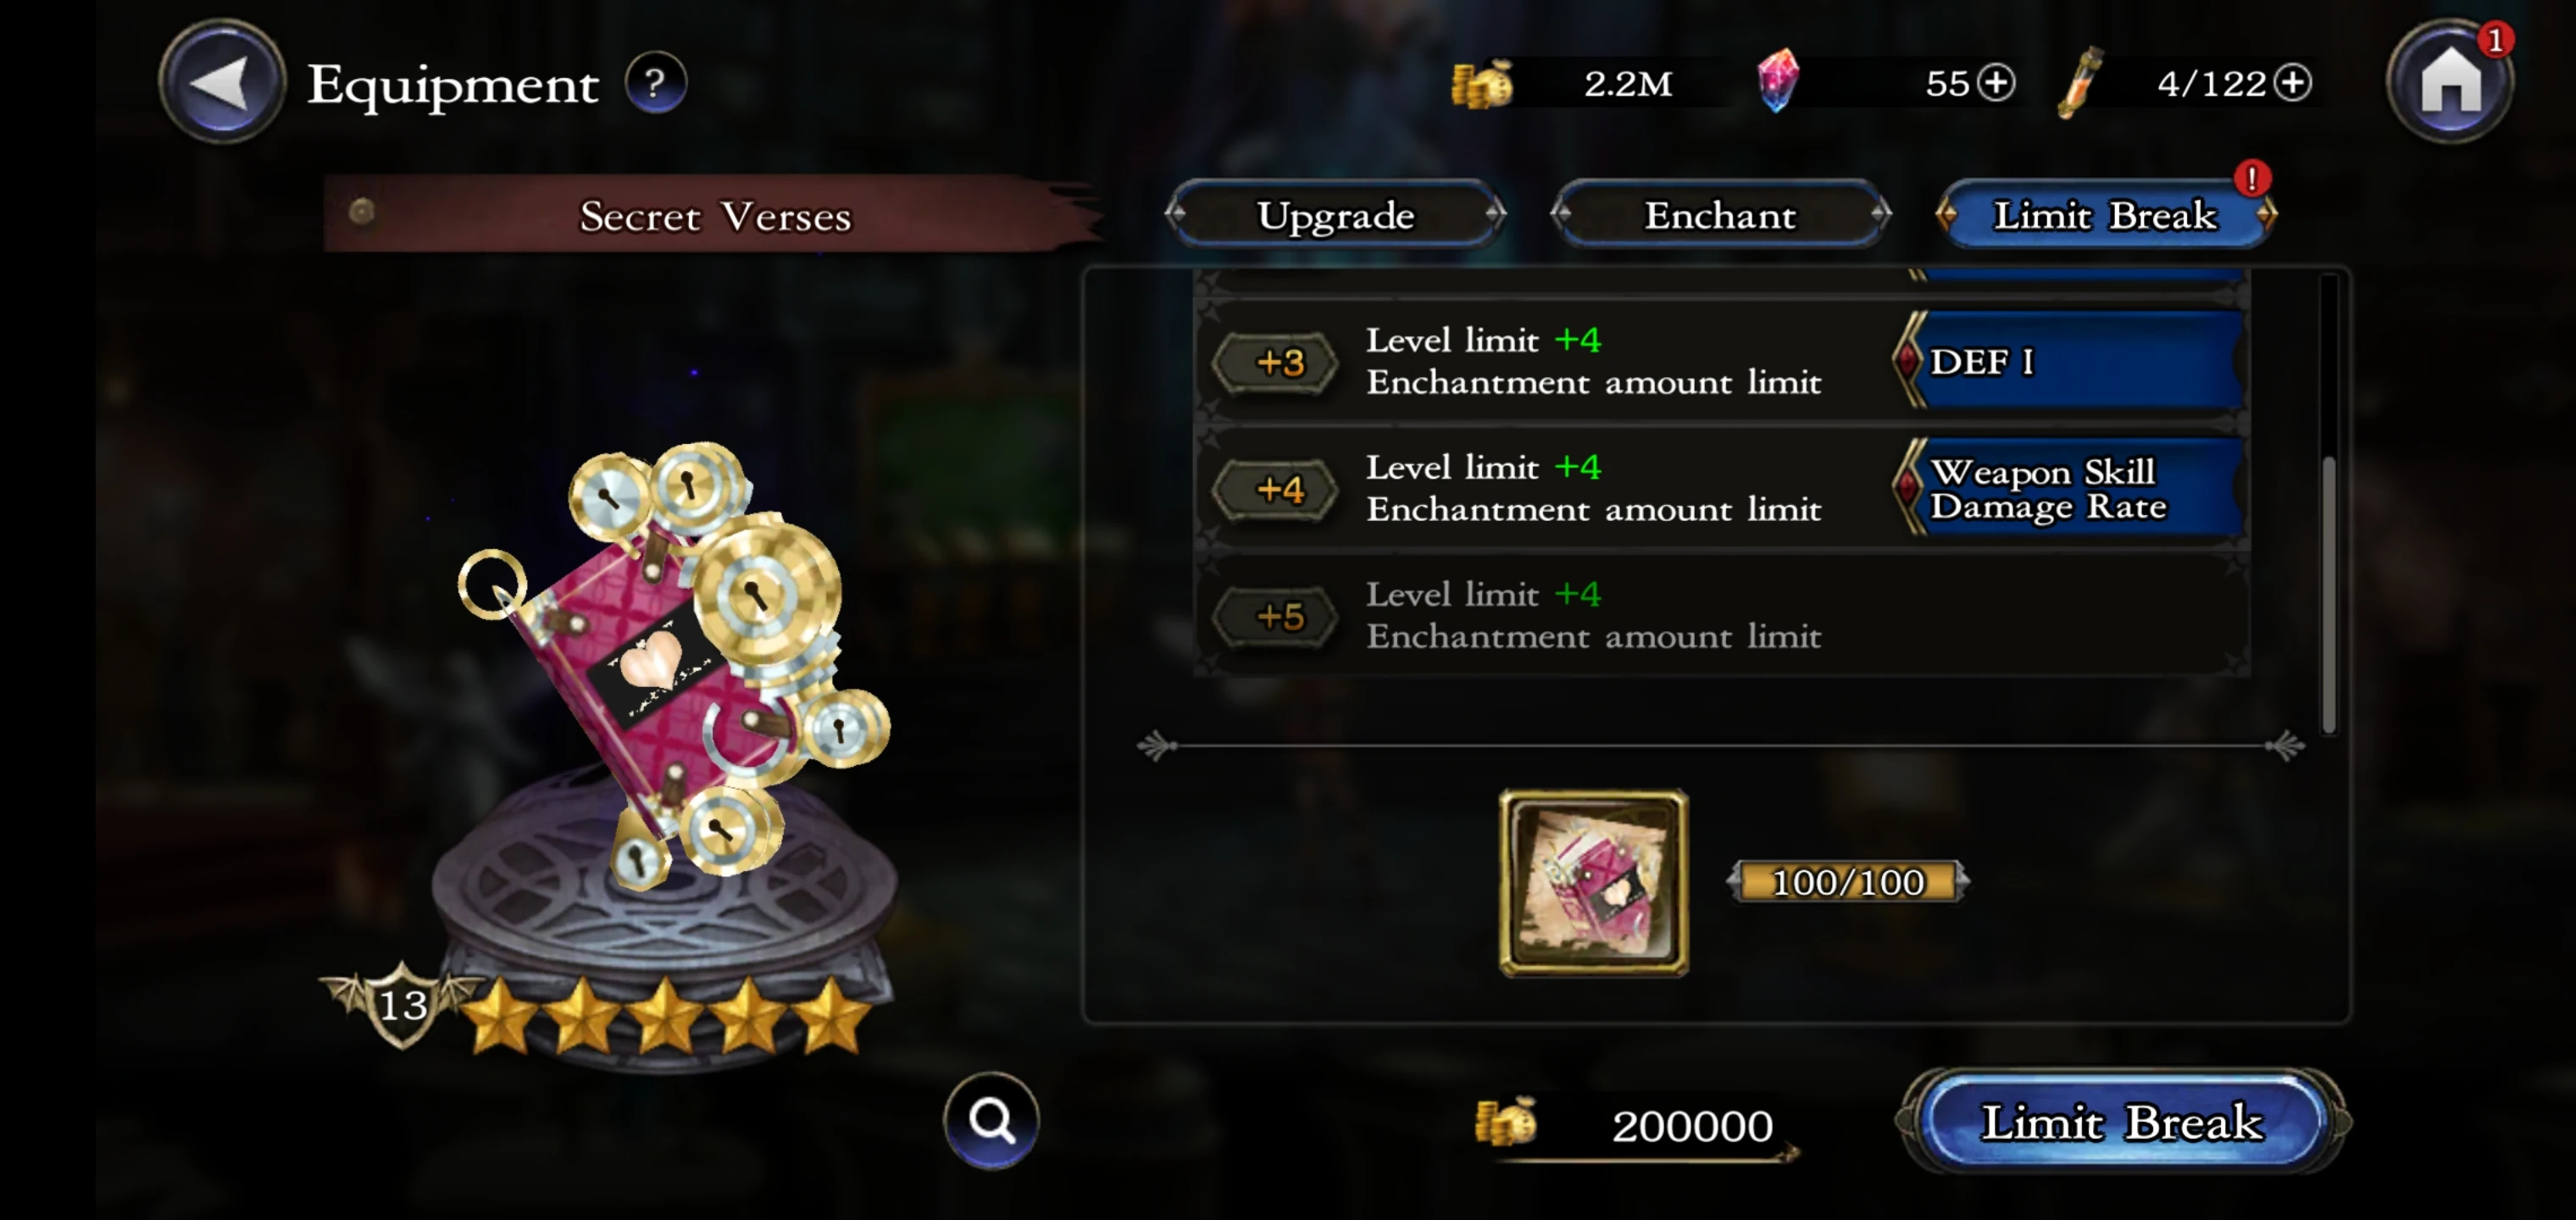Image resolution: width=2576 pixels, height=1220 pixels.
Task: Open the magnifier inspect button
Action: [991, 1120]
